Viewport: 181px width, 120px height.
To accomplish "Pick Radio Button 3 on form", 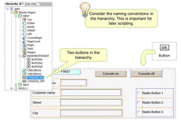I will point(139,112).
